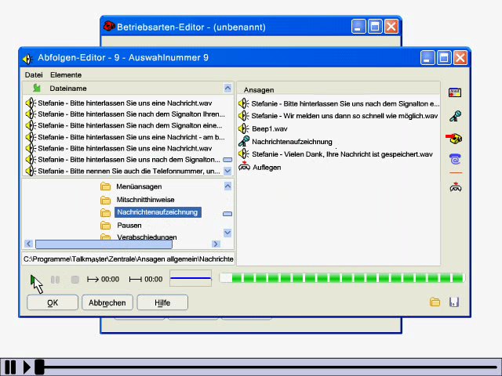Click the blue telephone icon in sidebar
Viewport: 502px width, 376px height.
455,159
